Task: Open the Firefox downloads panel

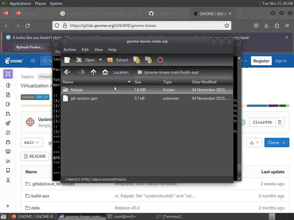Action: coord(266,25)
